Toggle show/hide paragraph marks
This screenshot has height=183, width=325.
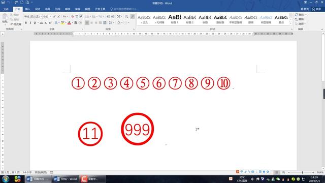coord(133,16)
